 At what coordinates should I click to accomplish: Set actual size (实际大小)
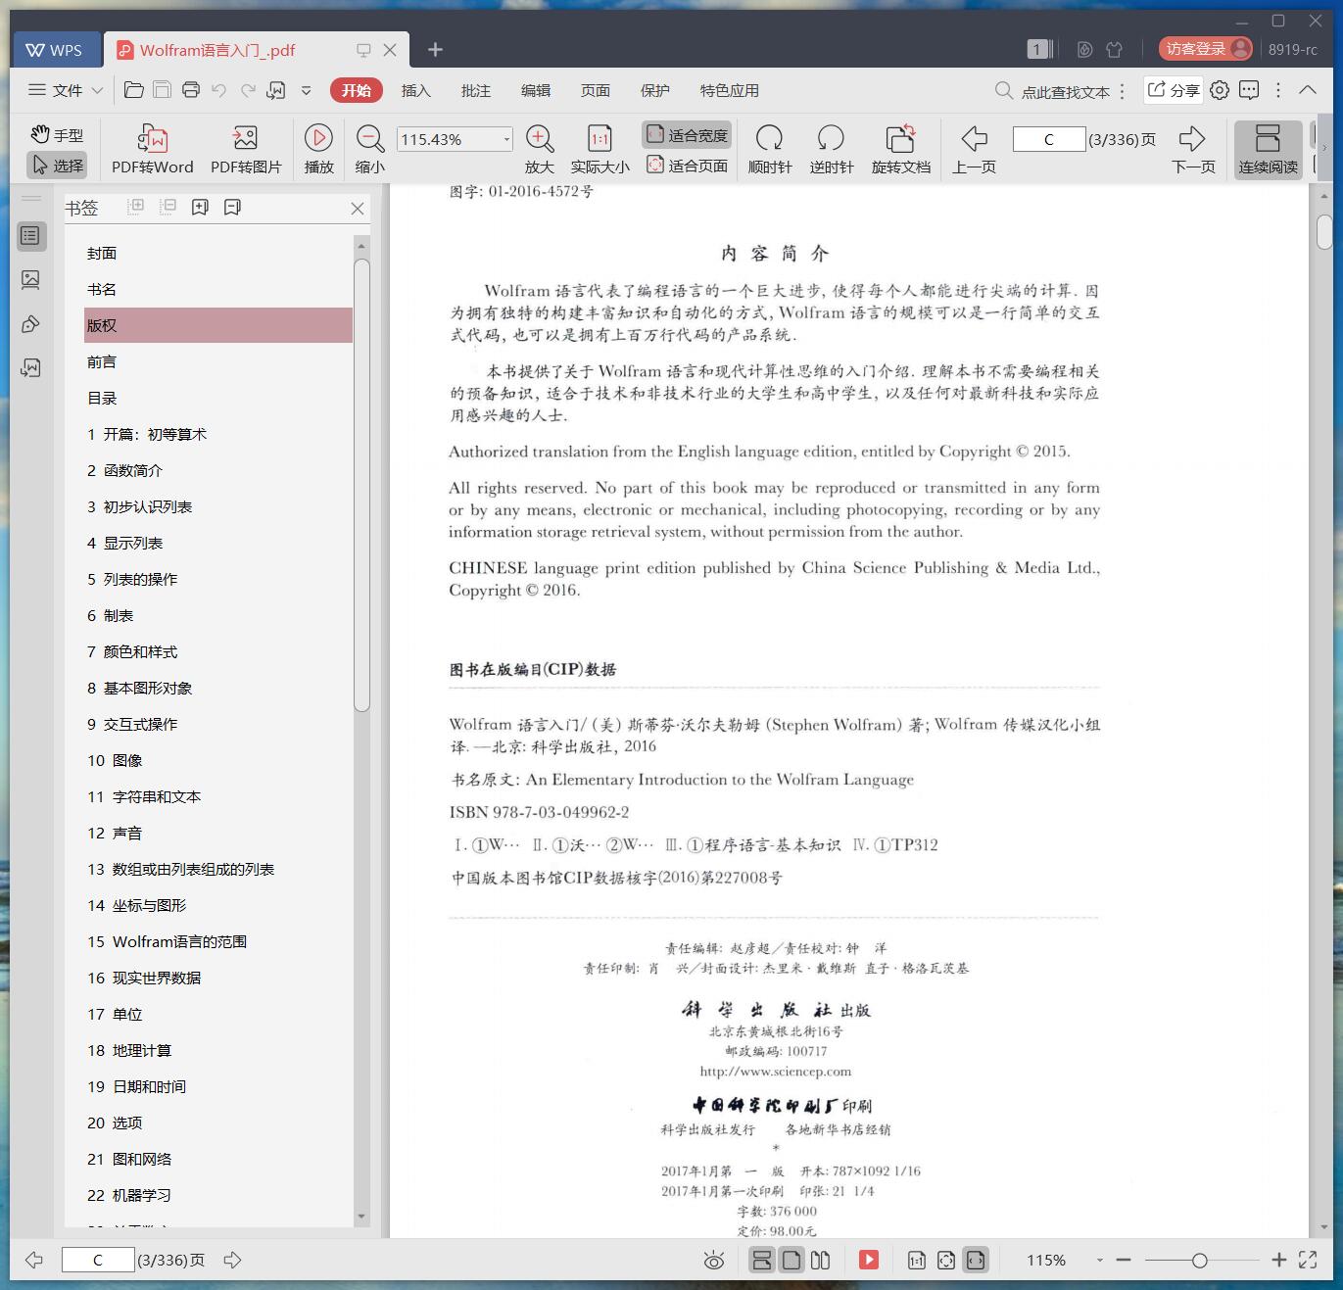pyautogui.click(x=600, y=150)
